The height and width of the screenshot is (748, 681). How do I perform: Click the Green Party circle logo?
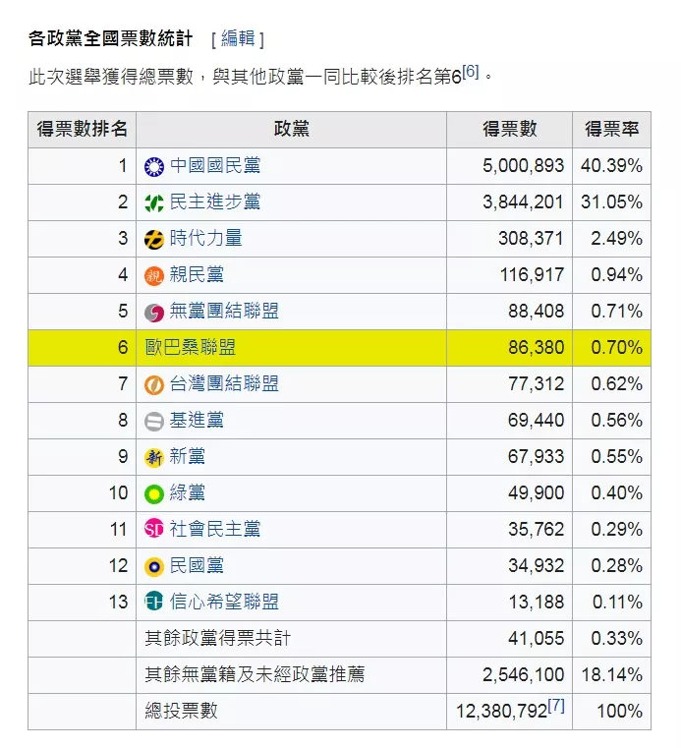(x=154, y=493)
